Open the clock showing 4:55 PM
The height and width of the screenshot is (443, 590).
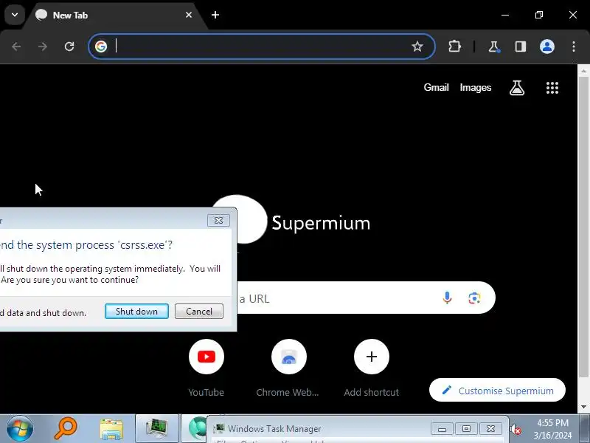(x=552, y=429)
